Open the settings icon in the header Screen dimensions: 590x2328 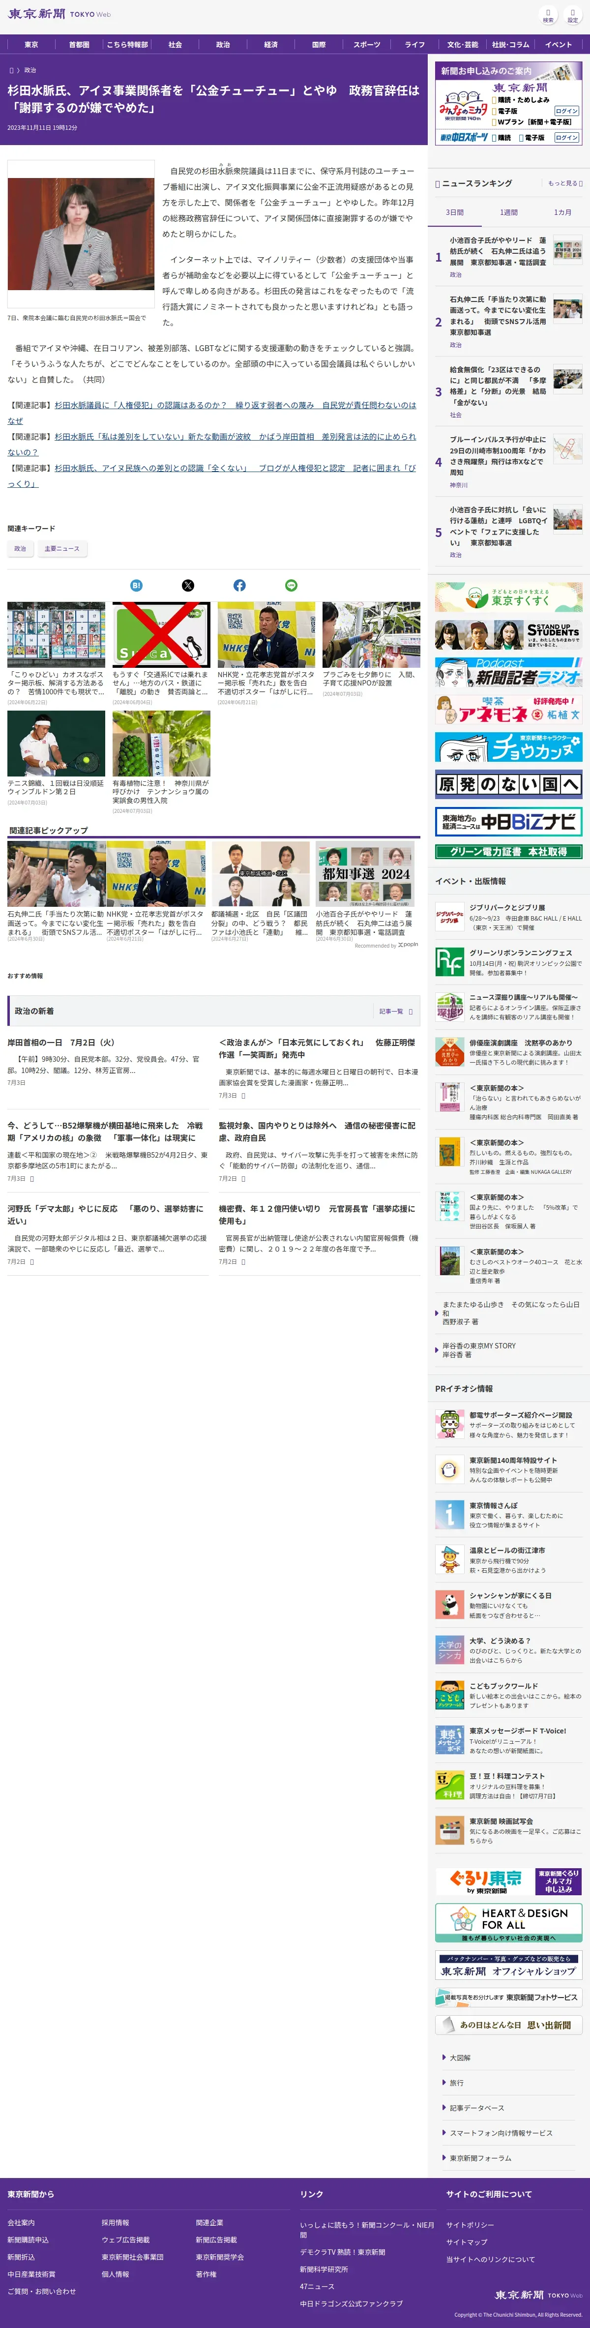point(572,14)
